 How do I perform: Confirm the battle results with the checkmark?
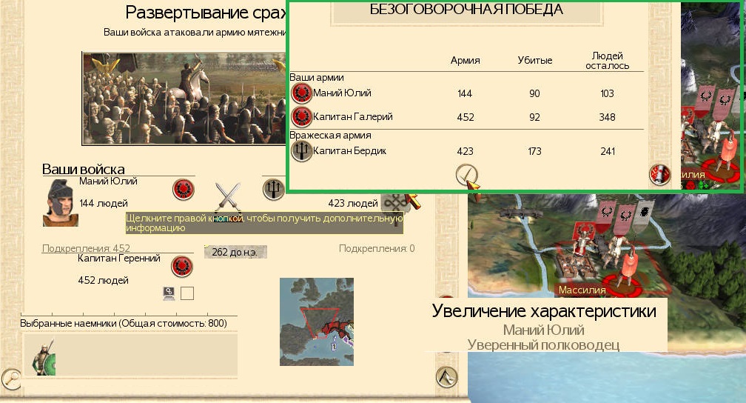tap(466, 175)
